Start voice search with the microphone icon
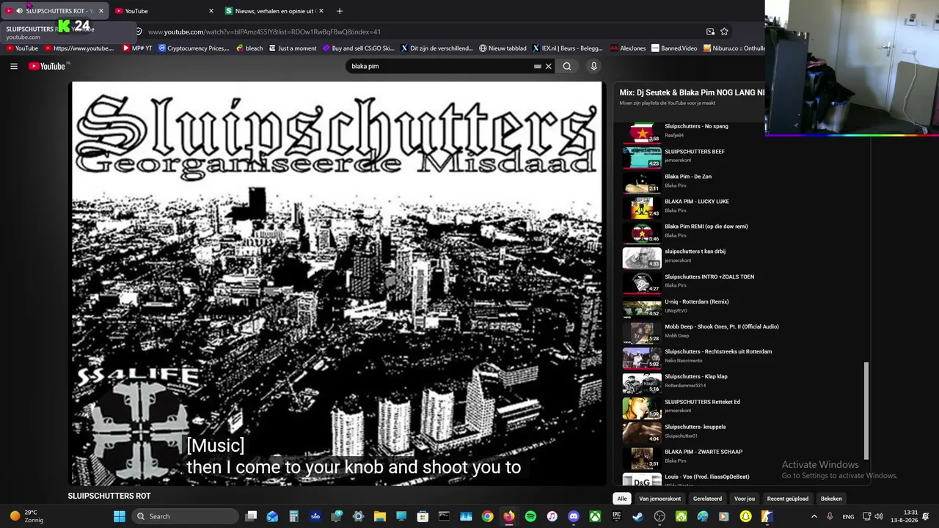Screen dimensions: 939x528 click(593, 66)
